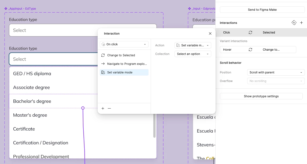Open the Click Selected interaction row
Screen dimensions: 307x164
click(261, 32)
